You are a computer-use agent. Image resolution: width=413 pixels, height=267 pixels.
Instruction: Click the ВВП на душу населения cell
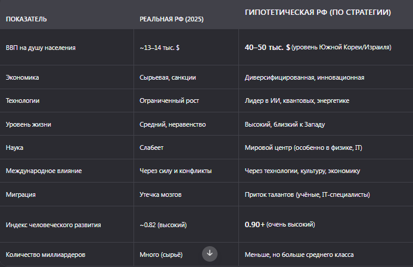(41, 48)
